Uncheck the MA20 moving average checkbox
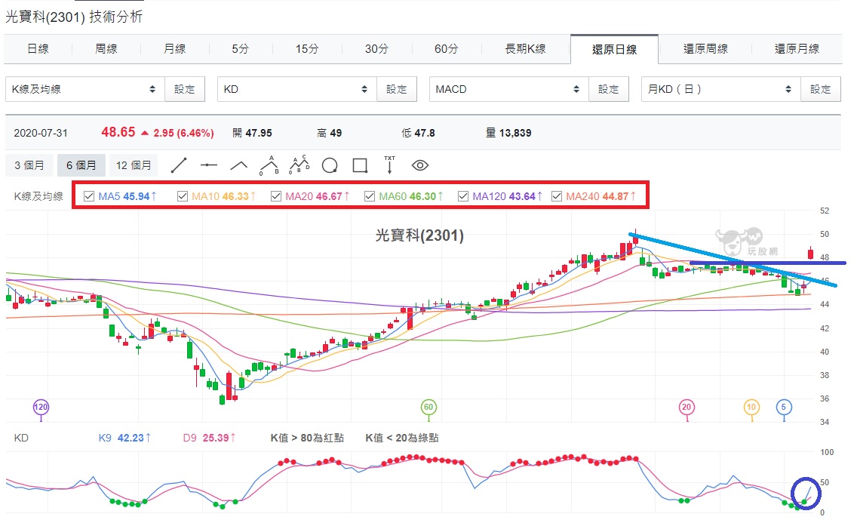Screen dimensions: 857x520 coord(276,196)
